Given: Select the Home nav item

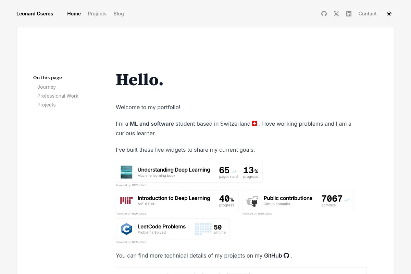Looking at the screenshot, I should click(x=74, y=14).
